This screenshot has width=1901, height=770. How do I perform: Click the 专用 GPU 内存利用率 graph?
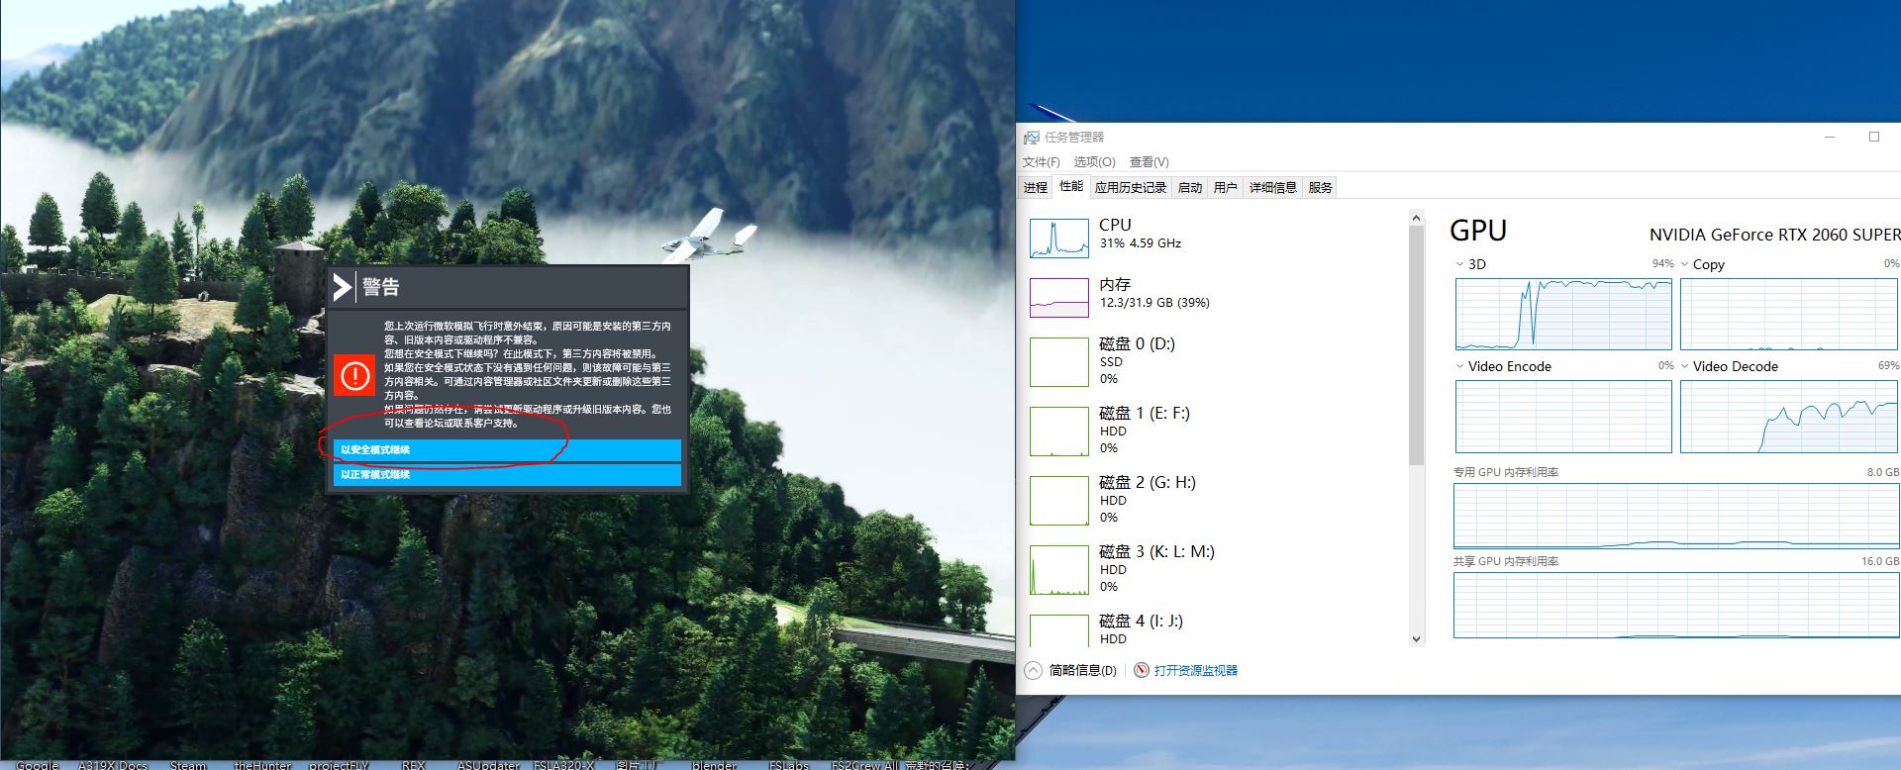pyautogui.click(x=1676, y=516)
